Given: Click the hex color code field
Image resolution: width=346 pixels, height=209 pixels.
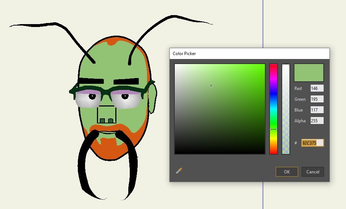Looking at the screenshot, I should pyautogui.click(x=312, y=143).
